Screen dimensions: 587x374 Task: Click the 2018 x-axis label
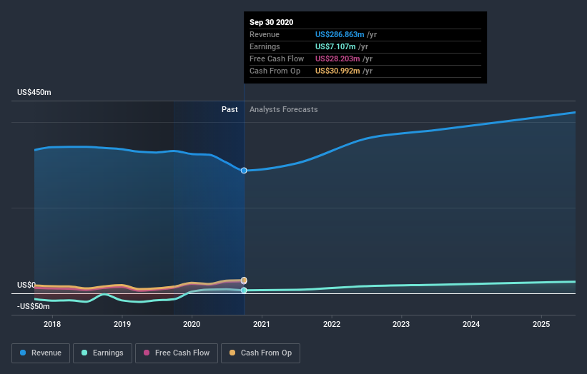52,324
